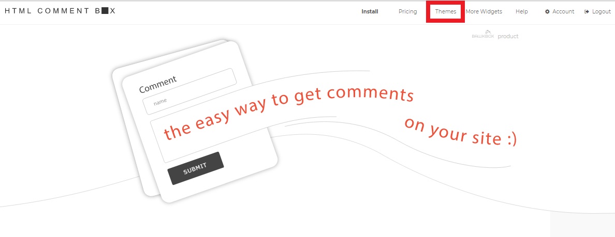Viewport: 615px width, 237px height.
Task: Click the gray box in the bottom-right corner
Action: tap(582, 225)
